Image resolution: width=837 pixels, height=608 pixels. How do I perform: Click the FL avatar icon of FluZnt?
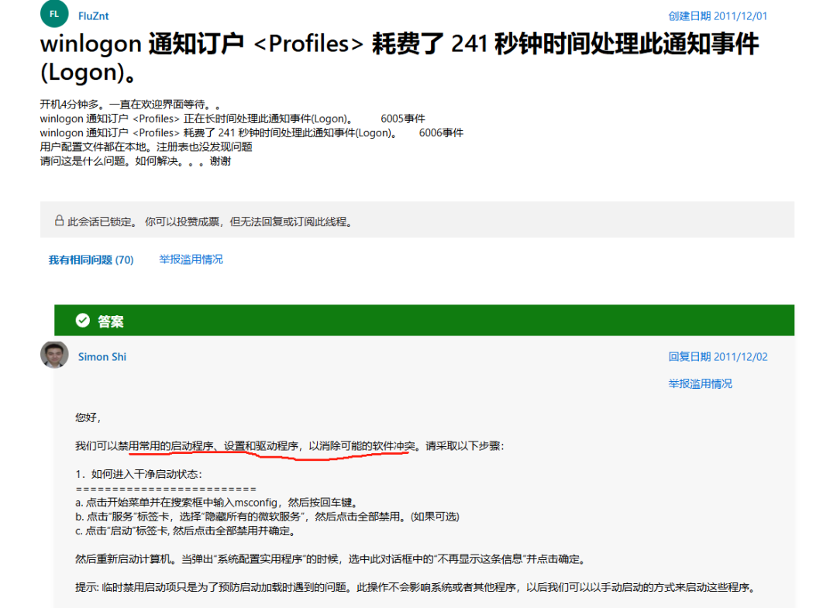(x=53, y=13)
